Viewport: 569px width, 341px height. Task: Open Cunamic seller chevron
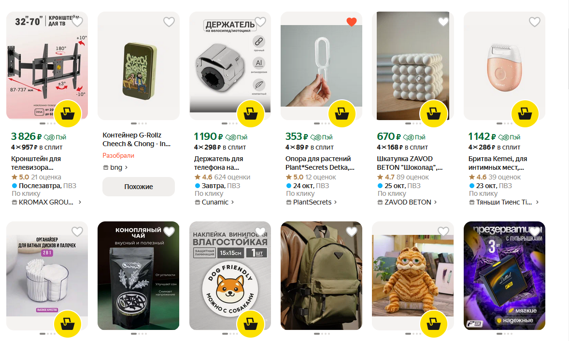pos(232,202)
